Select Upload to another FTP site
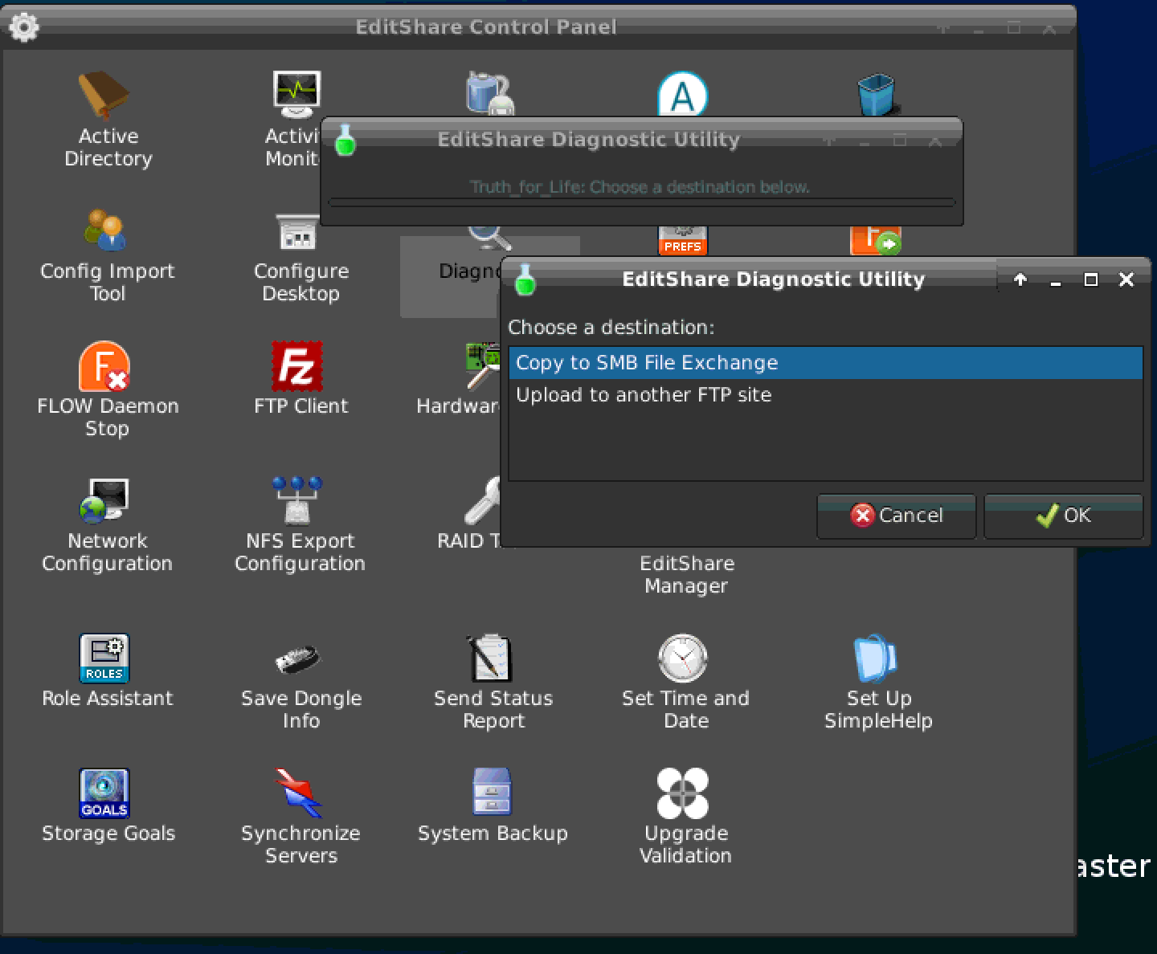Viewport: 1157px width, 954px height. 825,394
